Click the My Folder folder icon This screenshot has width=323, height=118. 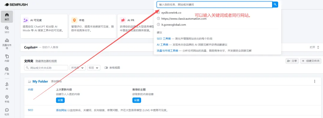pos(29,81)
